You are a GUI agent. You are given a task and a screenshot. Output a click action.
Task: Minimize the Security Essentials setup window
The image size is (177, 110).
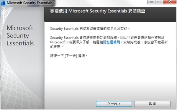tap(151, 2)
